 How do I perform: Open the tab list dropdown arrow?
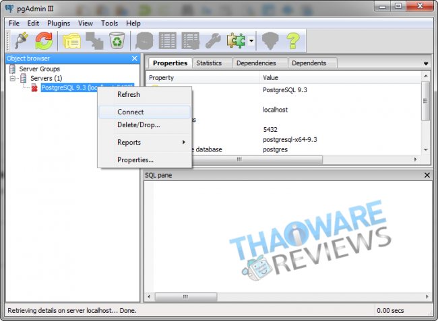(x=426, y=63)
